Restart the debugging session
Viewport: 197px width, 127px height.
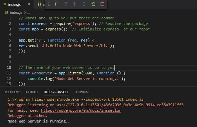click(x=93, y=4)
